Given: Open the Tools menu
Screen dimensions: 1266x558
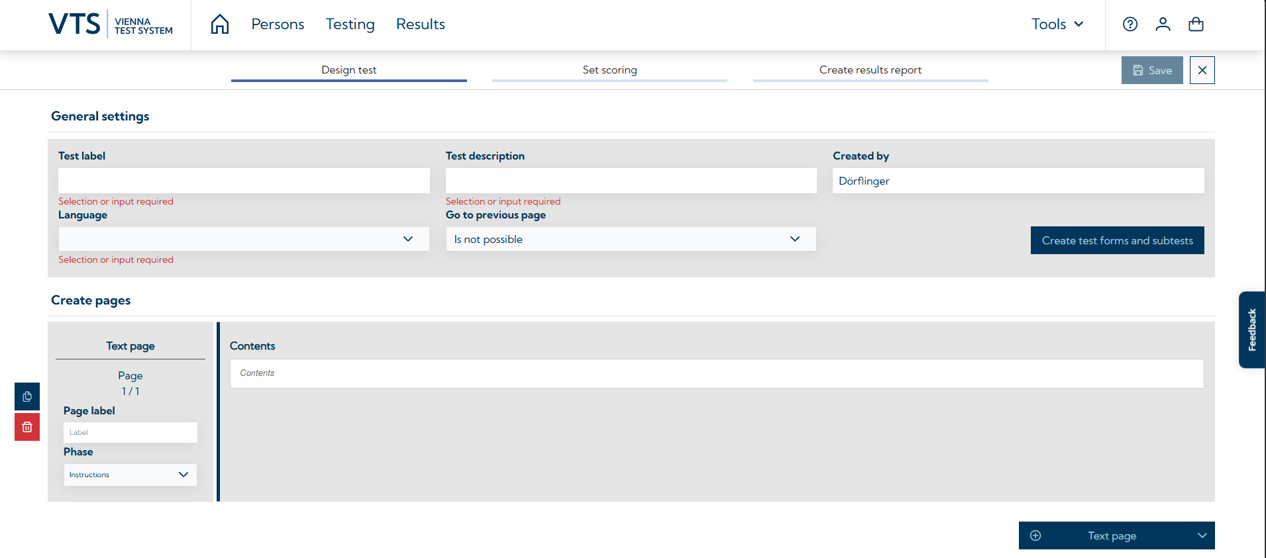Looking at the screenshot, I should pyautogui.click(x=1057, y=24).
